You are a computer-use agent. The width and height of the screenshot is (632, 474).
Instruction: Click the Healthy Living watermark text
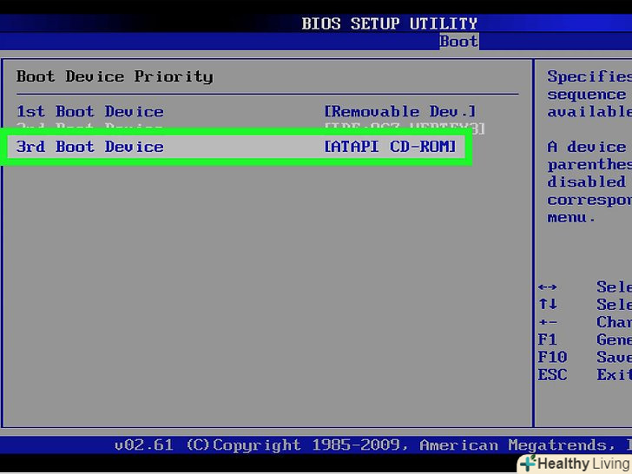coord(583,464)
